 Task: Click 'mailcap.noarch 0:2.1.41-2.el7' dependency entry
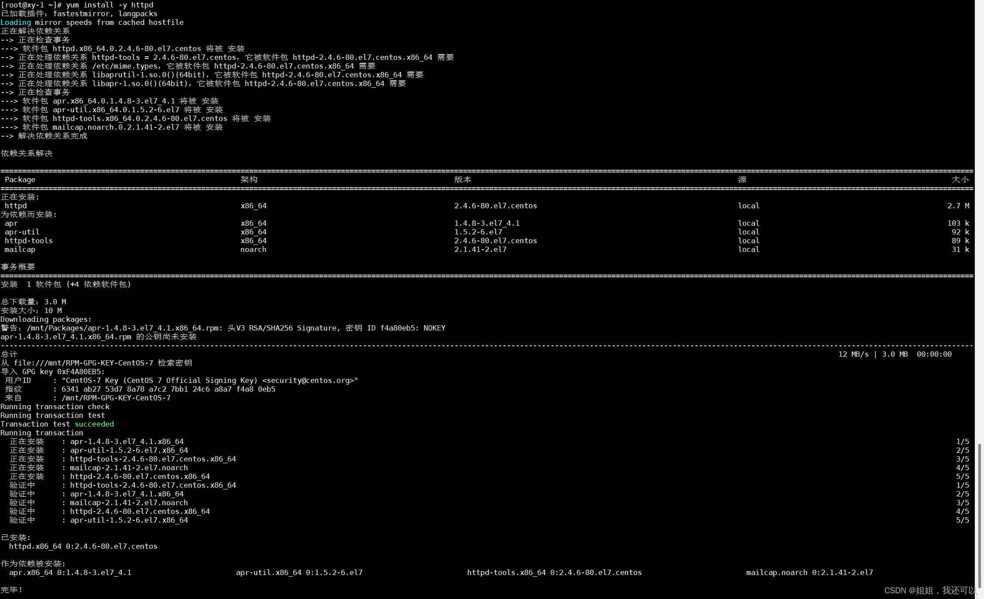810,572
